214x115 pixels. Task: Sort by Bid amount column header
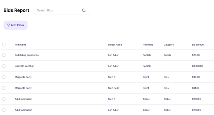(198, 45)
